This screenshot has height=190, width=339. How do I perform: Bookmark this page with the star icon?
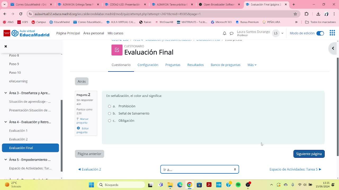pos(295,14)
